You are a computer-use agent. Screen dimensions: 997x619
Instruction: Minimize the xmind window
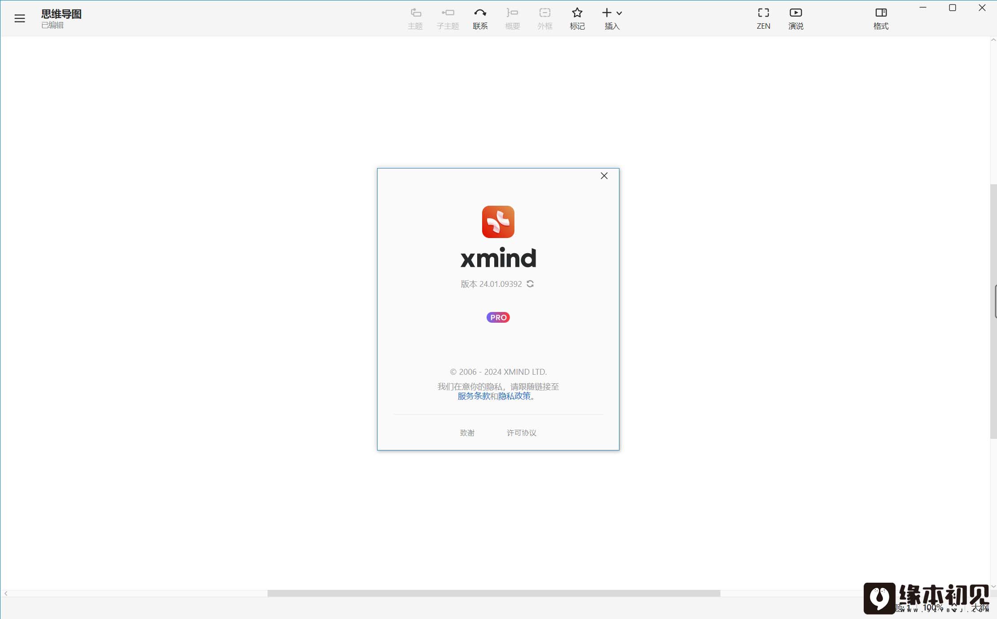[923, 8]
